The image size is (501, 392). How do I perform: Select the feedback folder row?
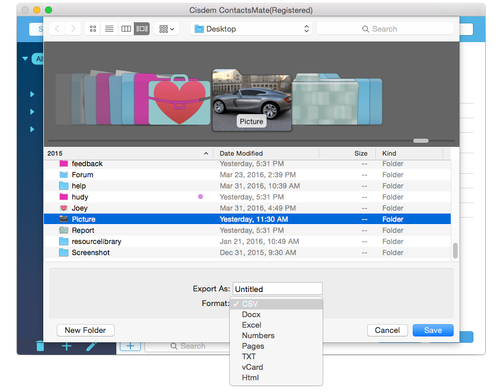247,164
